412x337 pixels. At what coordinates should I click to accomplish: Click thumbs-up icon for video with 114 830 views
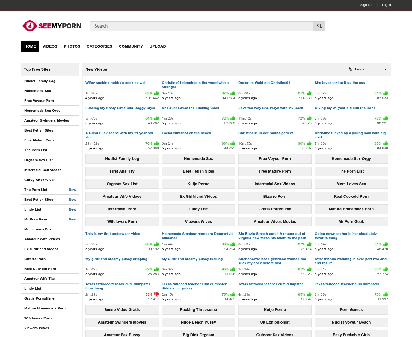309,93
